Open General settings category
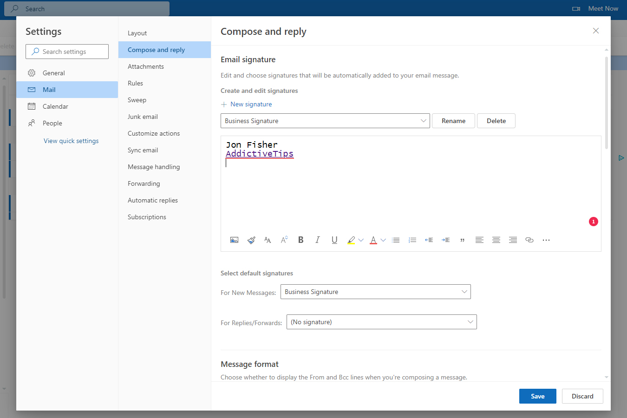This screenshot has height=418, width=627. 67,73
